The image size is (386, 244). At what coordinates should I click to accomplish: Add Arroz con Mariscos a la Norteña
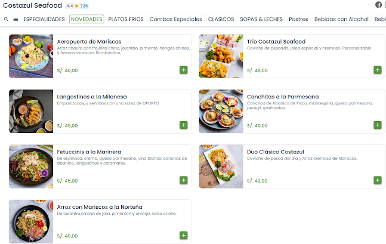click(183, 236)
